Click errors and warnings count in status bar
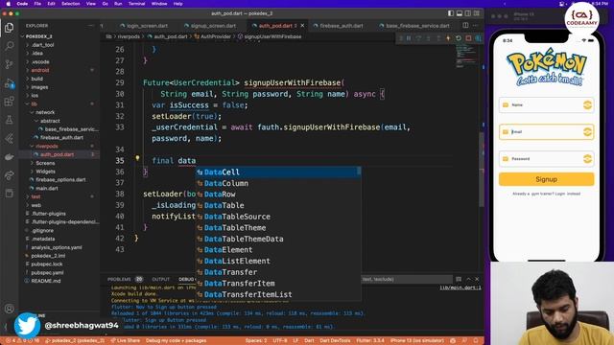This screenshot has height=345, width=614. click(23, 341)
